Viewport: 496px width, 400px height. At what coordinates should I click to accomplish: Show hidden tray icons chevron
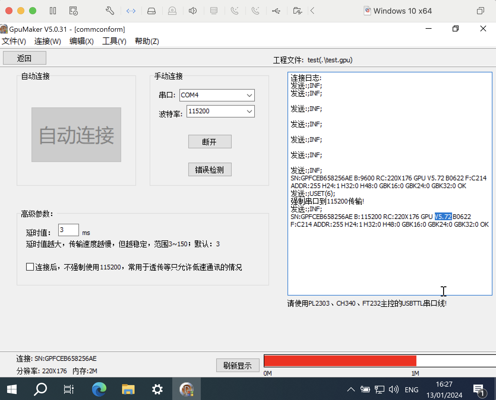(x=351, y=389)
